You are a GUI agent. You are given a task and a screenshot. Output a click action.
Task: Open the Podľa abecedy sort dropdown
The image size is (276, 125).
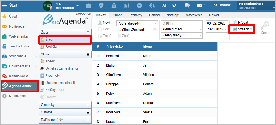tap(137, 23)
